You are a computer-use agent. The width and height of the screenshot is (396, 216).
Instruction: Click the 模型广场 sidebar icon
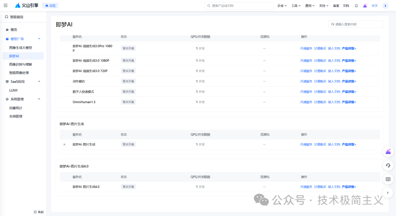click(7, 39)
